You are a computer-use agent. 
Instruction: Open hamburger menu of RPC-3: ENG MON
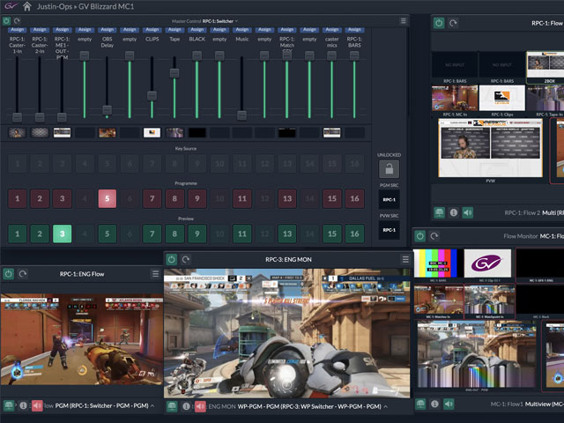click(405, 259)
